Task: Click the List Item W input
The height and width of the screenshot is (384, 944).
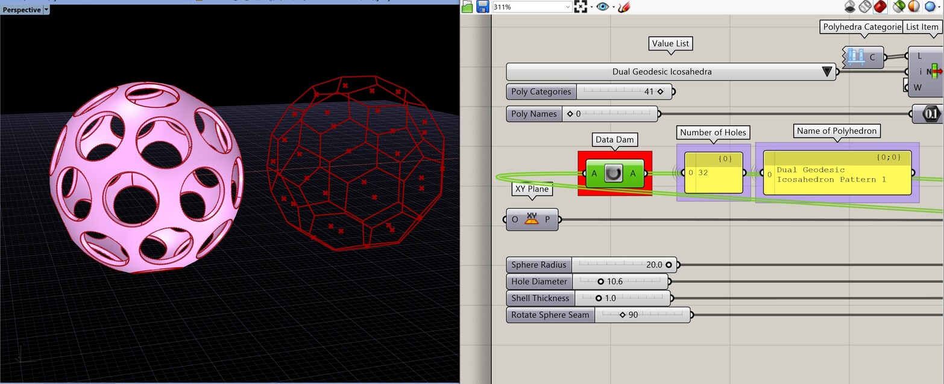Action: point(918,87)
